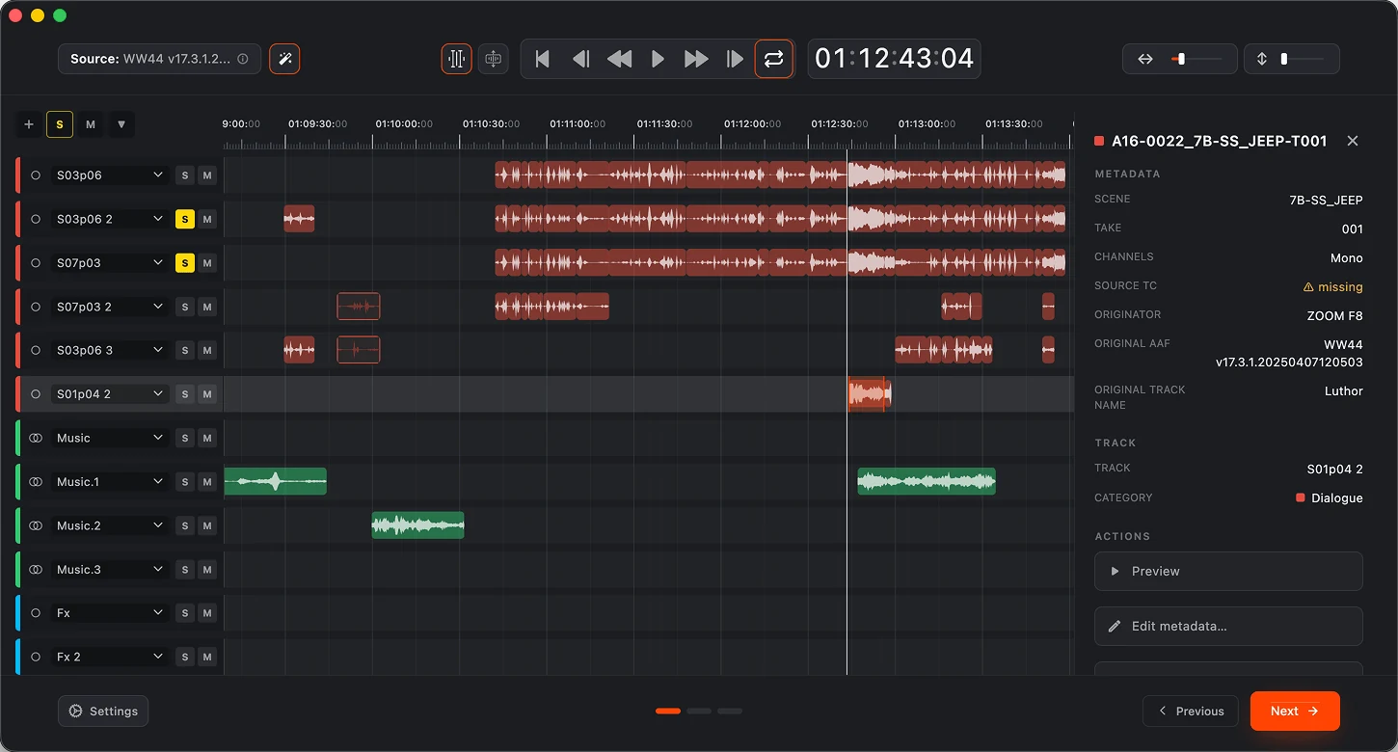The image size is (1398, 752).
Task: Click the horizontal zoom arrows icon
Action: pos(1145,59)
